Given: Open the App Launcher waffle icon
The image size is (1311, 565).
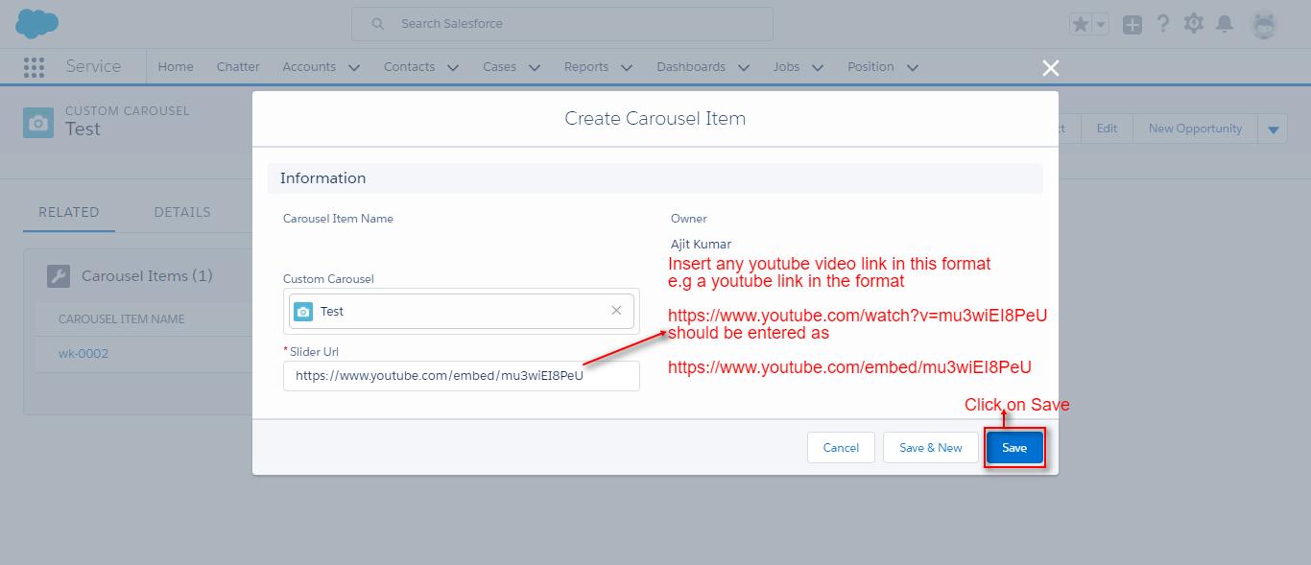Looking at the screenshot, I should (33, 66).
